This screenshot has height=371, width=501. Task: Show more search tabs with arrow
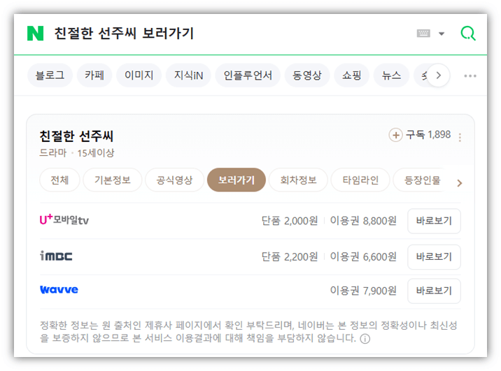click(438, 75)
